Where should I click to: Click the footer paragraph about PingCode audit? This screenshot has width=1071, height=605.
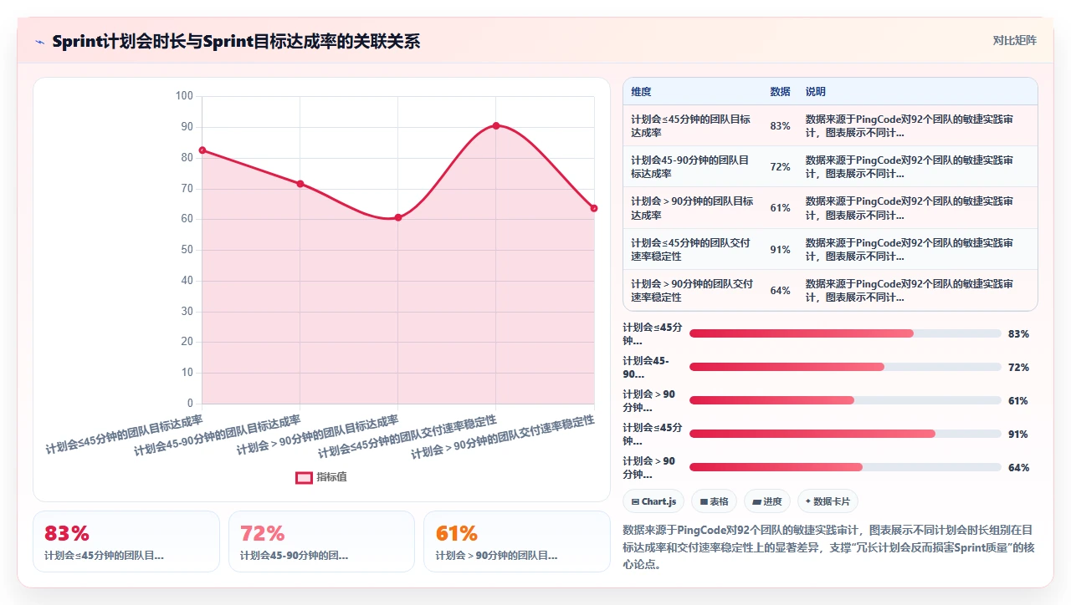pyautogui.click(x=828, y=547)
